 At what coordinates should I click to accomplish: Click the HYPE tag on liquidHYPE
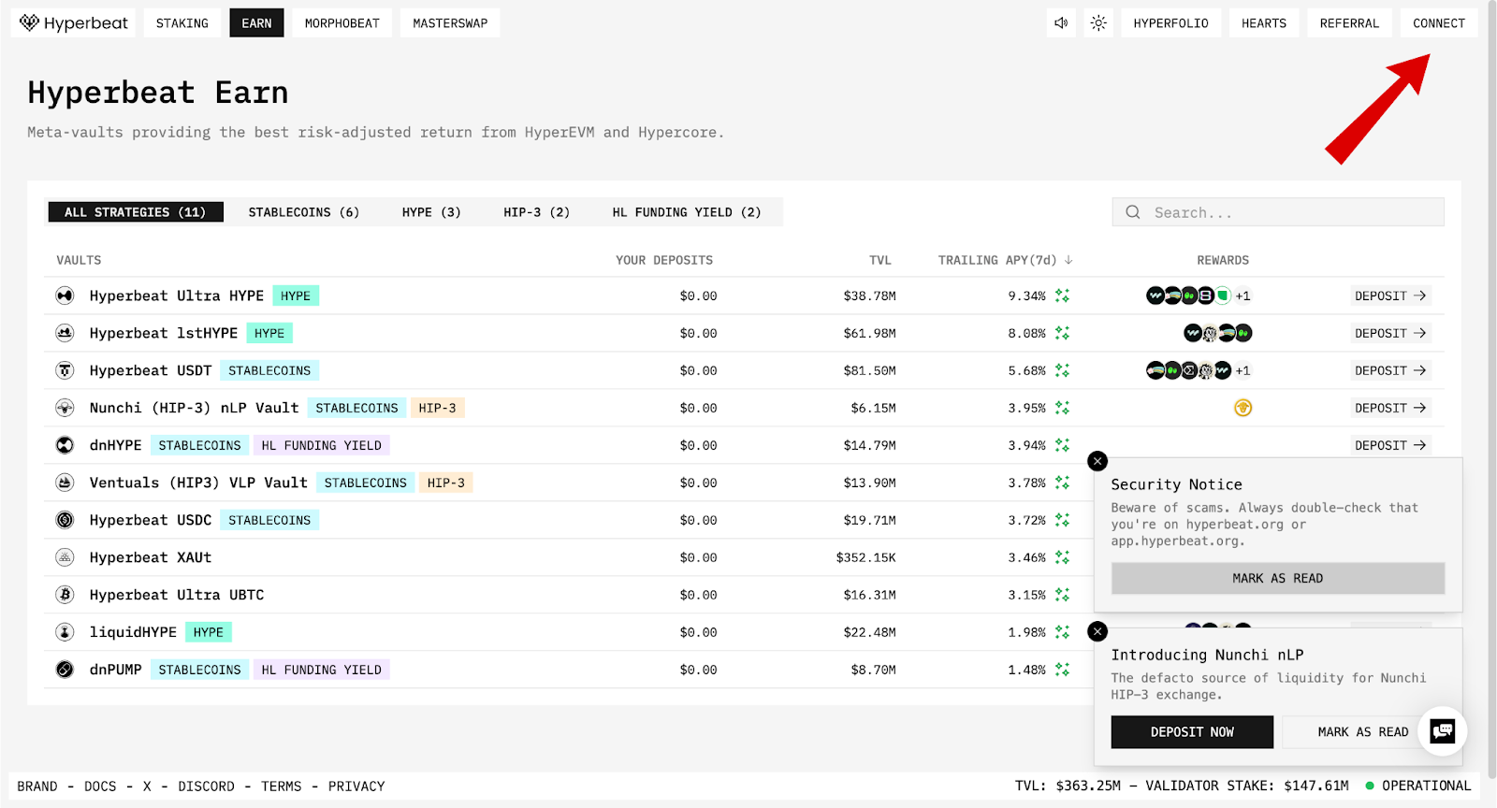[x=209, y=632]
